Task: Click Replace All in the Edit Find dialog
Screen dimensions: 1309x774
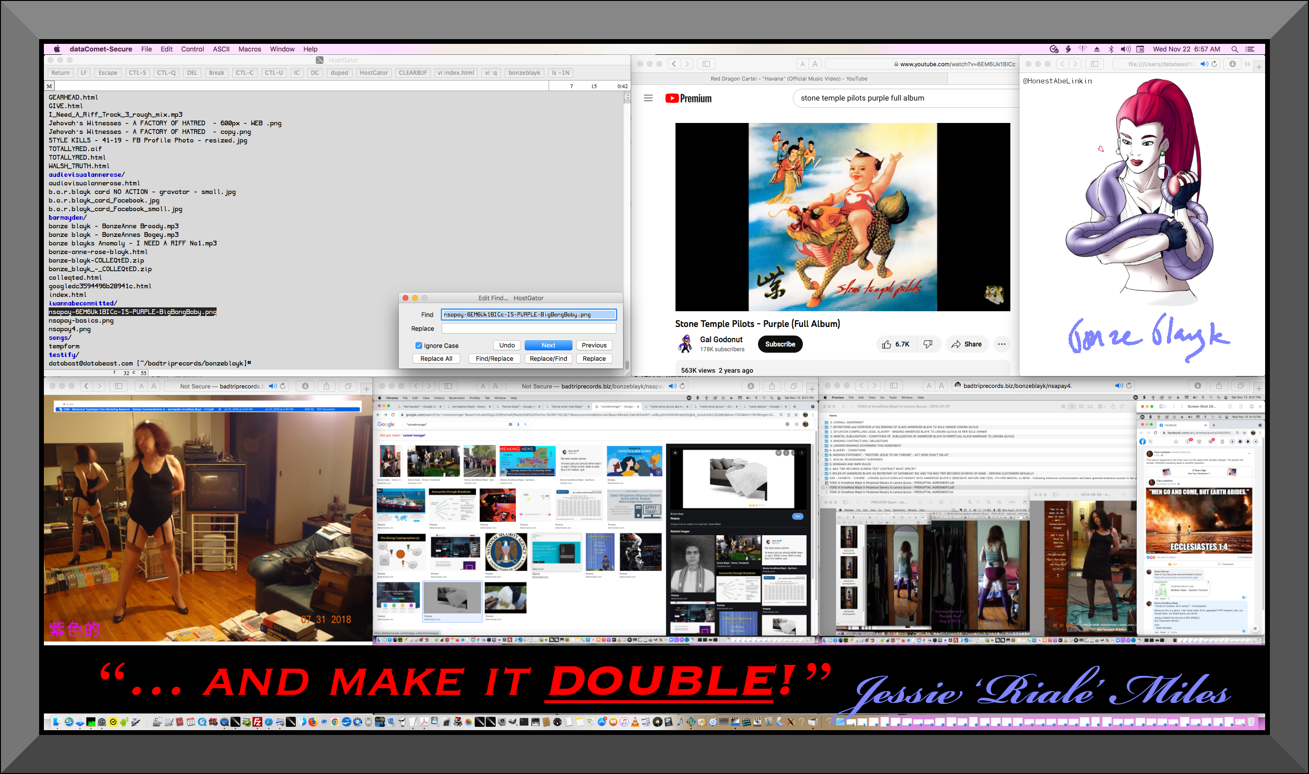Action: [436, 358]
